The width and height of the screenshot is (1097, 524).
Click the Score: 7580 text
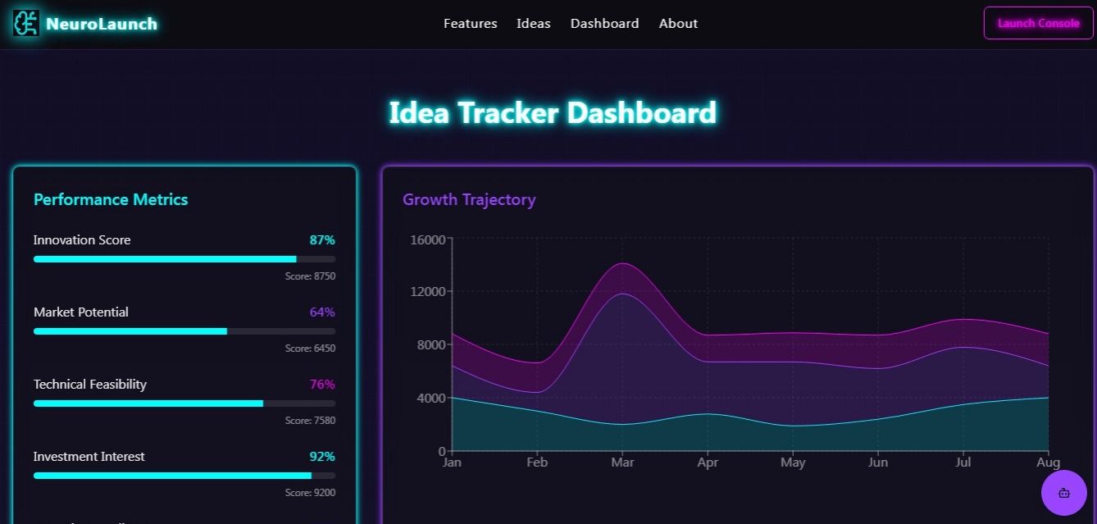pos(310,421)
